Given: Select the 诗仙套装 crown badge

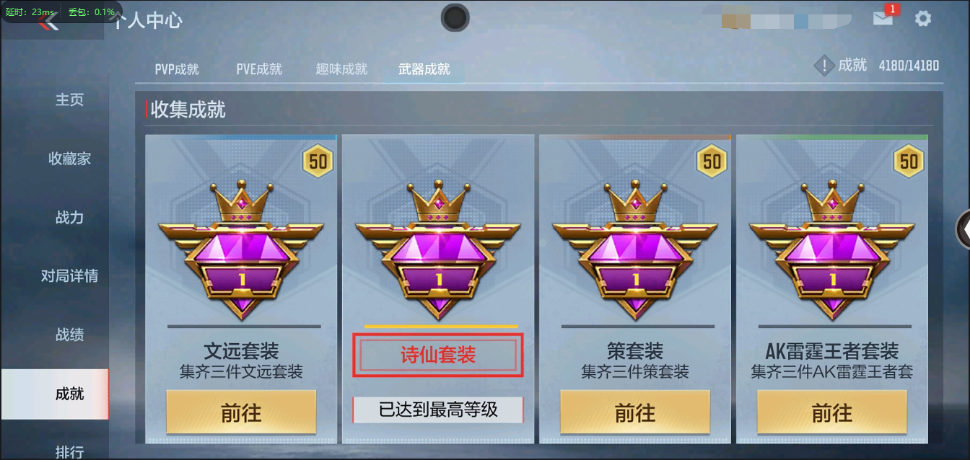Looking at the screenshot, I should pyautogui.click(x=438, y=249).
